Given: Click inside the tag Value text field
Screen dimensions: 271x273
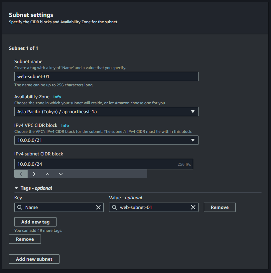Looking at the screenshot, I should 154,207.
